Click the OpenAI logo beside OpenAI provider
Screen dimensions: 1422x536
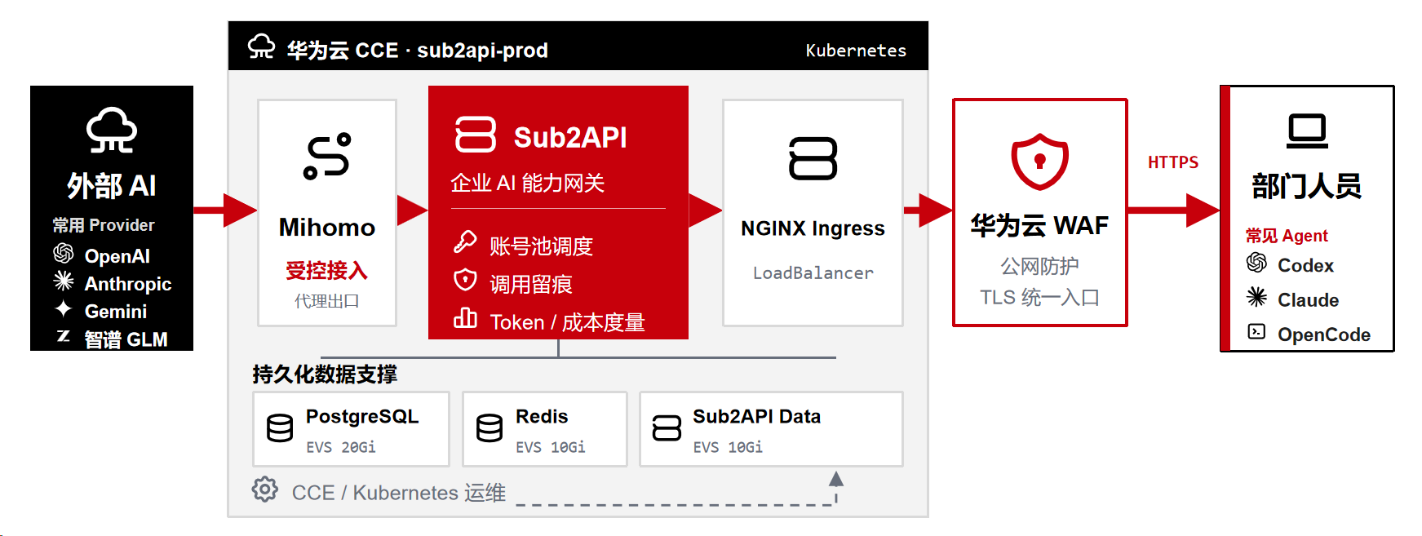(64, 254)
